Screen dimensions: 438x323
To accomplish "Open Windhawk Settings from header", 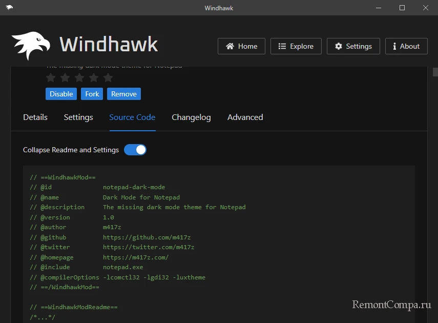I will tap(353, 46).
